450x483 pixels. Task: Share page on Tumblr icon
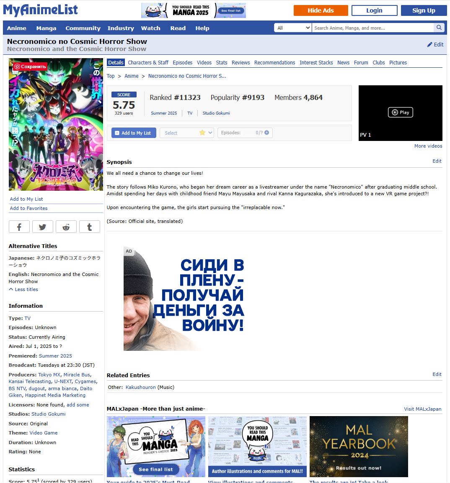pyautogui.click(x=90, y=227)
